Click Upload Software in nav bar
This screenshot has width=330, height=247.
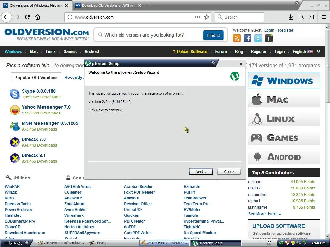point(190,52)
